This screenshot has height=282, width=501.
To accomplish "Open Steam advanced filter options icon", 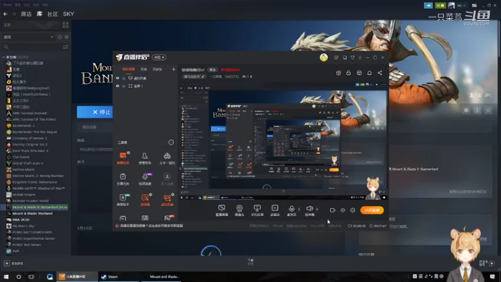I will 66,47.
